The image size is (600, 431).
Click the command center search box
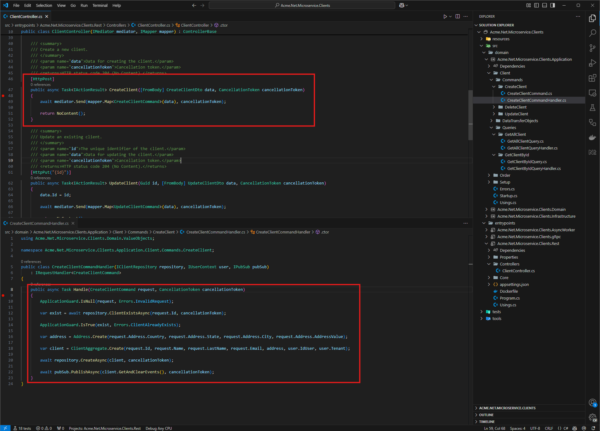point(302,5)
